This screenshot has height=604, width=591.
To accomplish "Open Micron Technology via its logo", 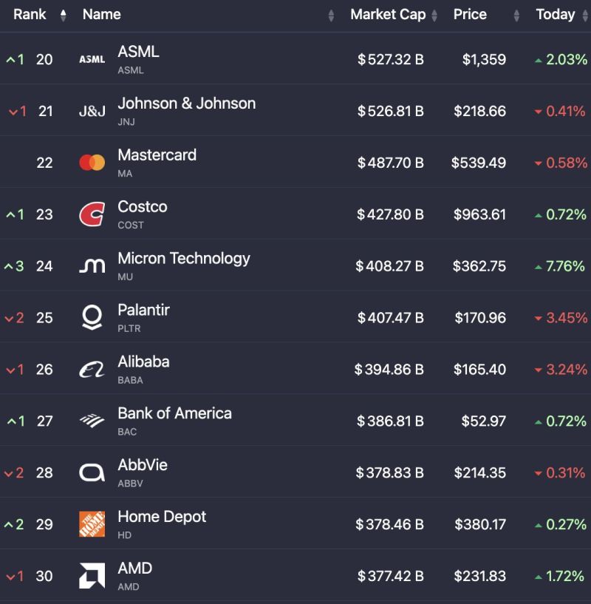I will tap(92, 265).
